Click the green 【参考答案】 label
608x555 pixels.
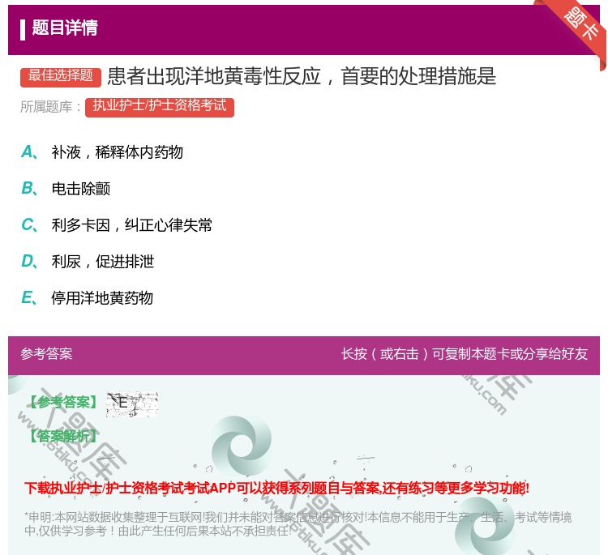click(64, 403)
